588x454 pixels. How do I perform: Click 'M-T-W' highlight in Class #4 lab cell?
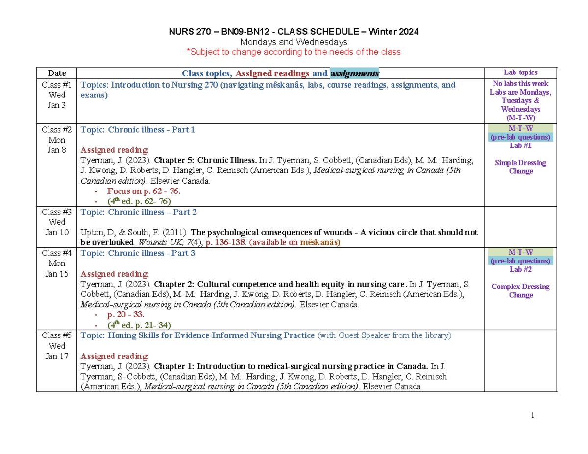click(521, 252)
